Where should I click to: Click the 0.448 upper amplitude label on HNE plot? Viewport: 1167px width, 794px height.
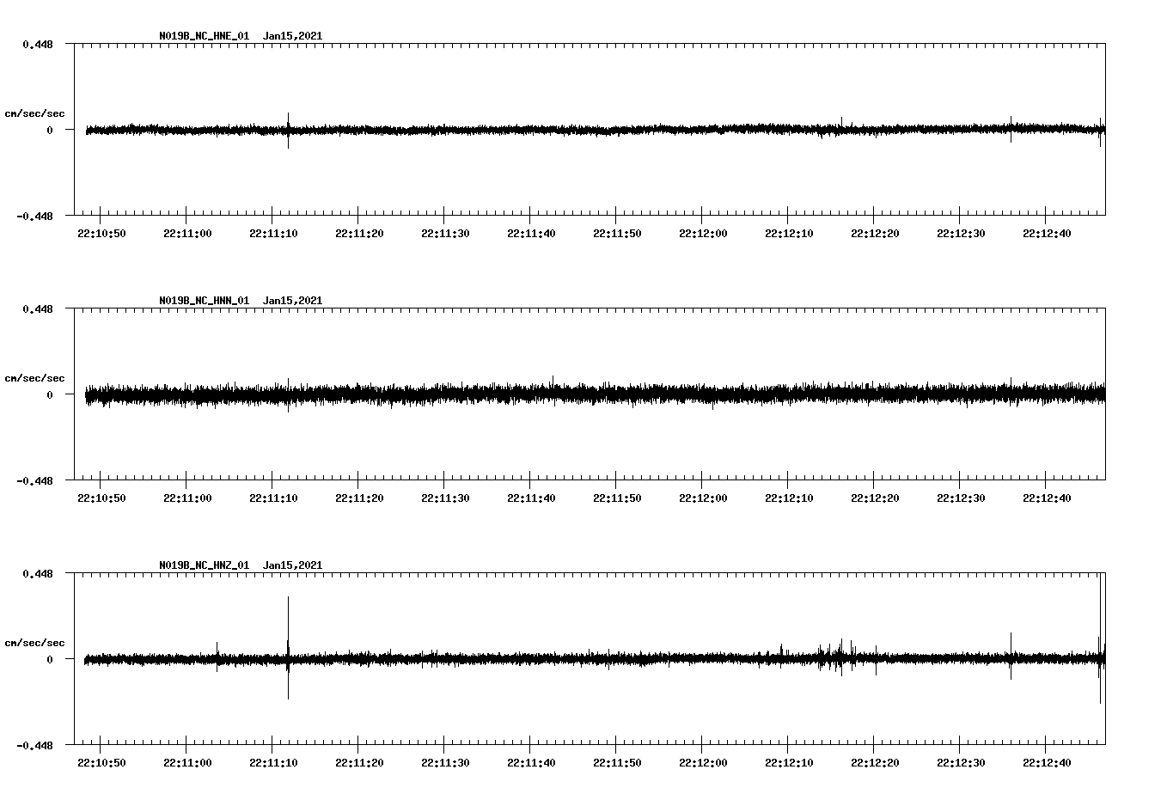click(x=40, y=43)
